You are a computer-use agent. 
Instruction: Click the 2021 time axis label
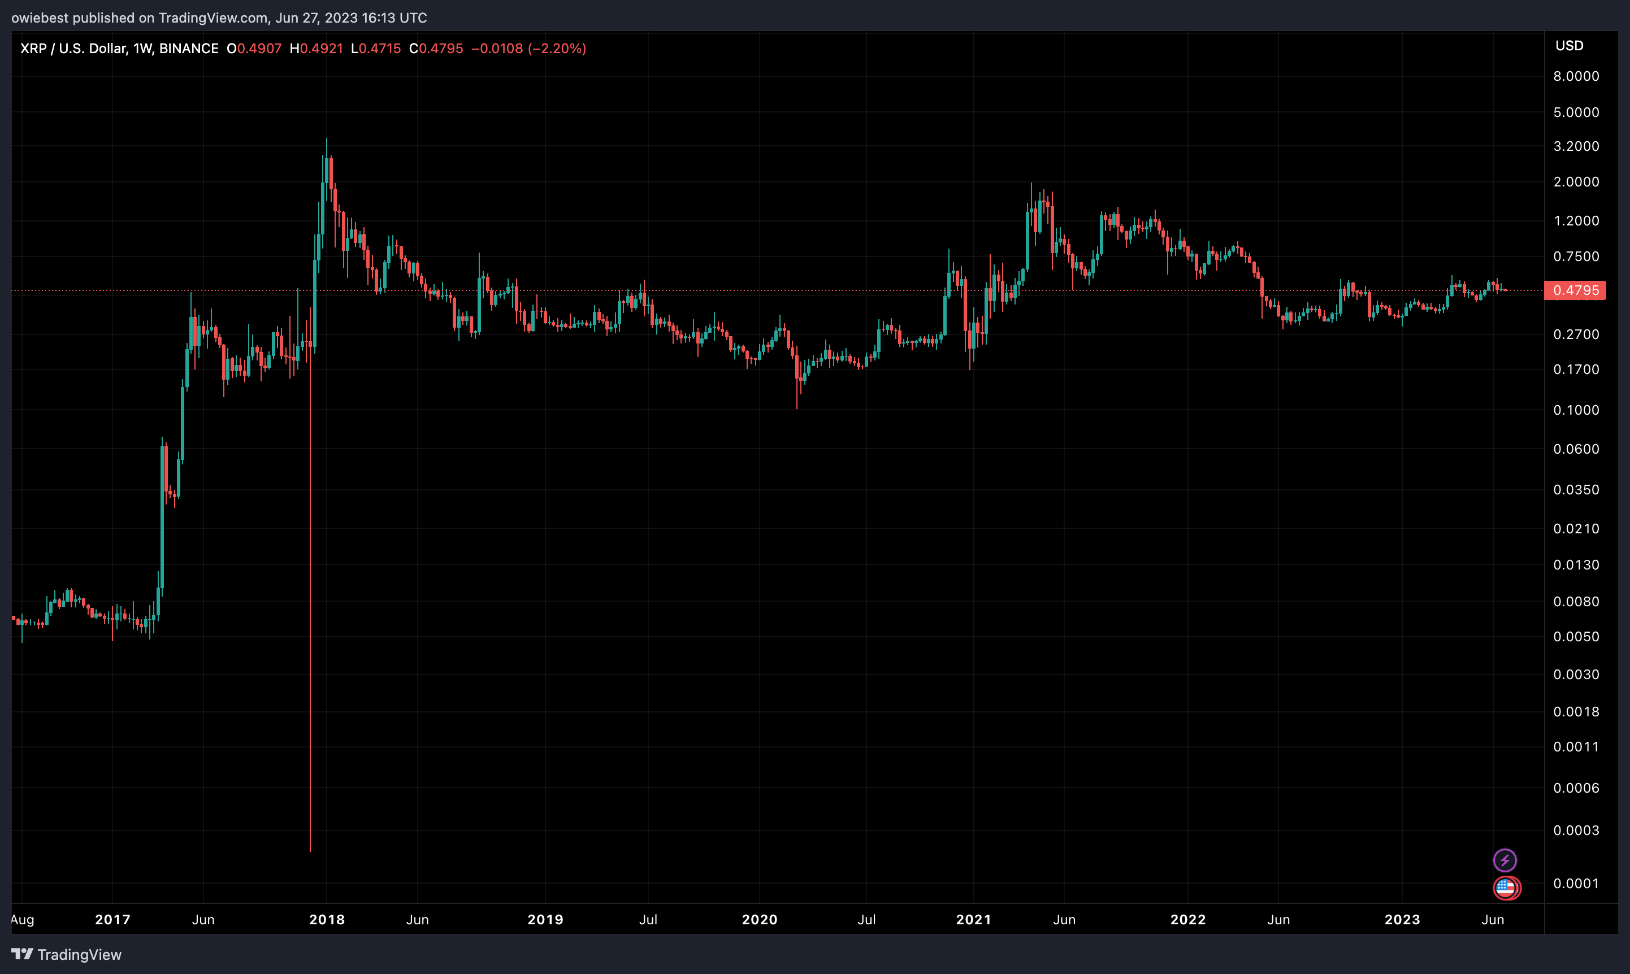click(x=974, y=920)
